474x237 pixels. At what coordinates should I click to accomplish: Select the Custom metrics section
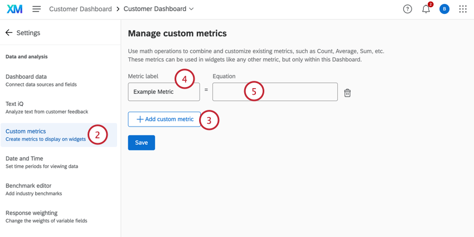coord(45,135)
